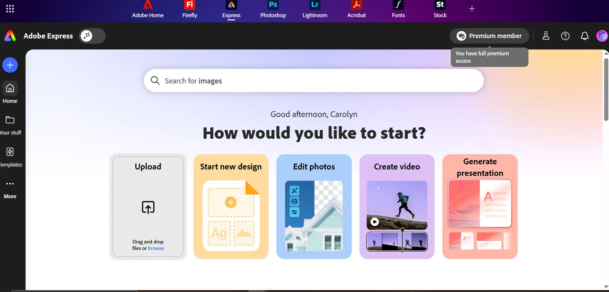Click the blue create new plus button
Image resolution: width=609 pixels, height=292 pixels.
pos(10,65)
